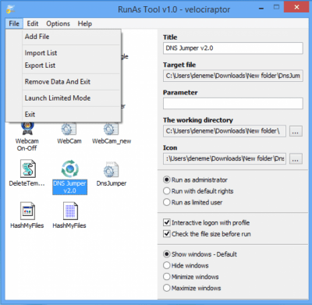
Task: Select the HashMyFiles blue grid document icon
Action: point(70,211)
